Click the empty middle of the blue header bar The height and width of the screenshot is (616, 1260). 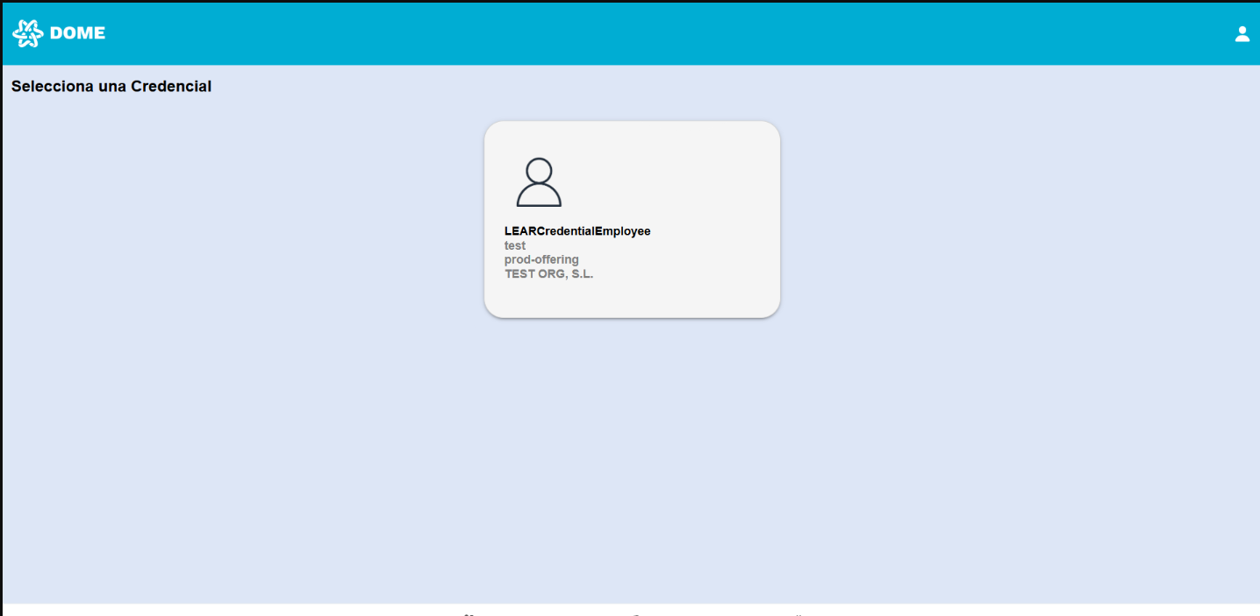[632, 33]
